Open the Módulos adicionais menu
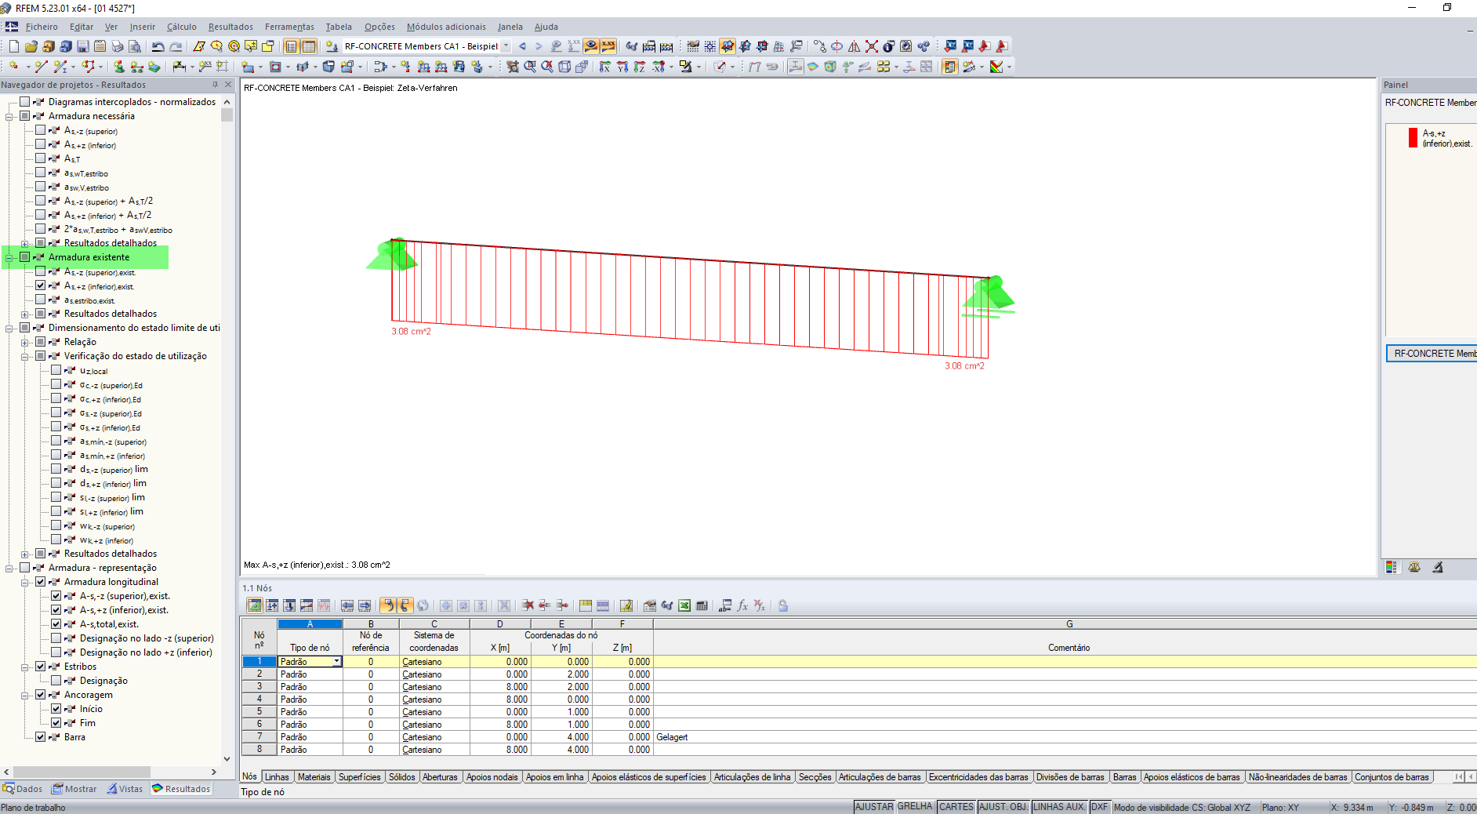The image size is (1477, 814). click(446, 27)
